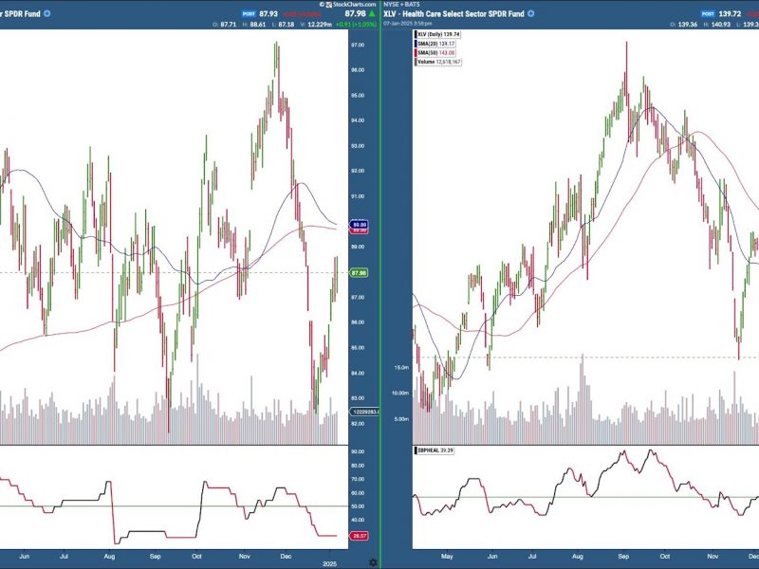Select the Volume 12,618,167 legend entry
The height and width of the screenshot is (569, 759).
[438, 62]
